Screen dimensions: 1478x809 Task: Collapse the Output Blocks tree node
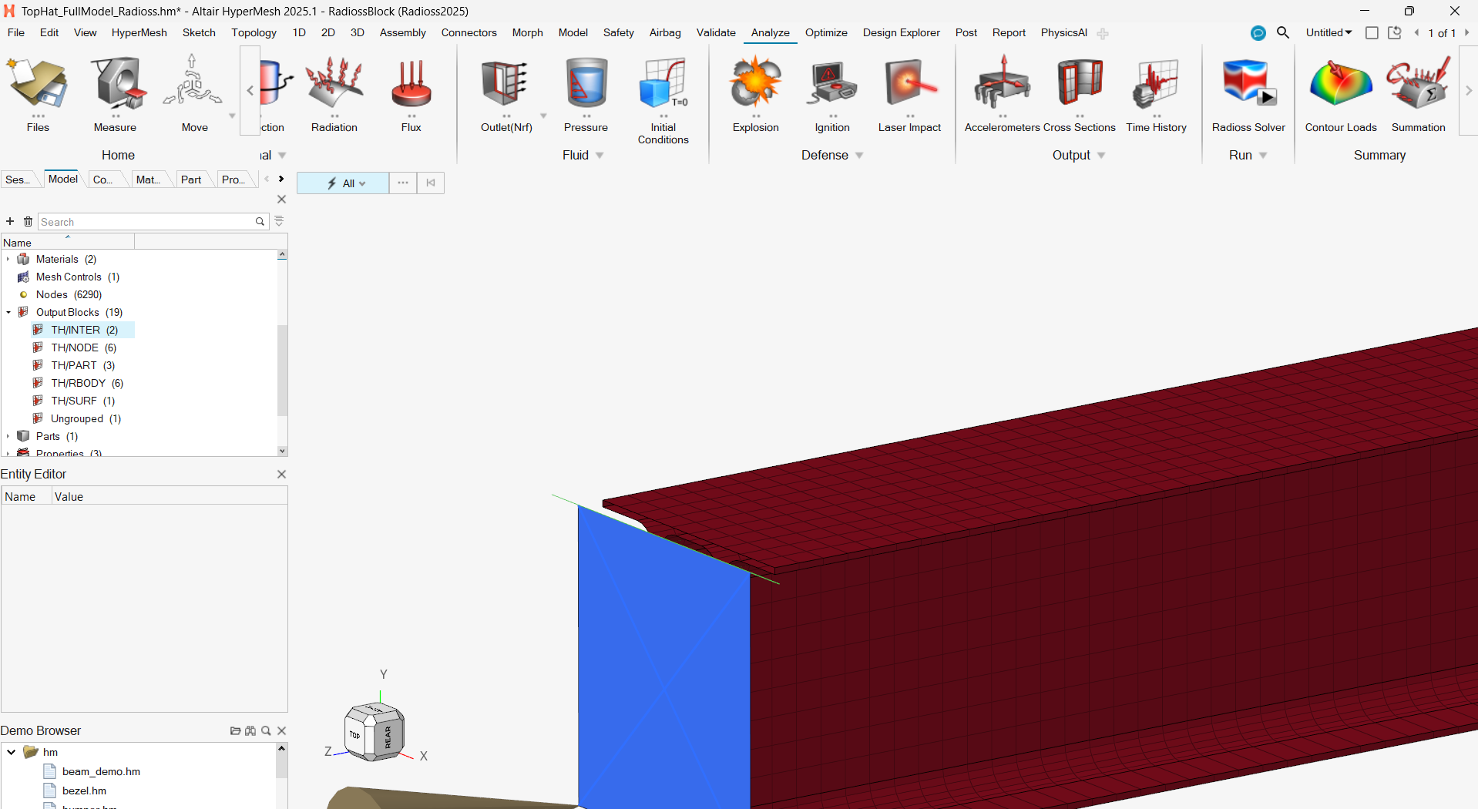coord(8,312)
